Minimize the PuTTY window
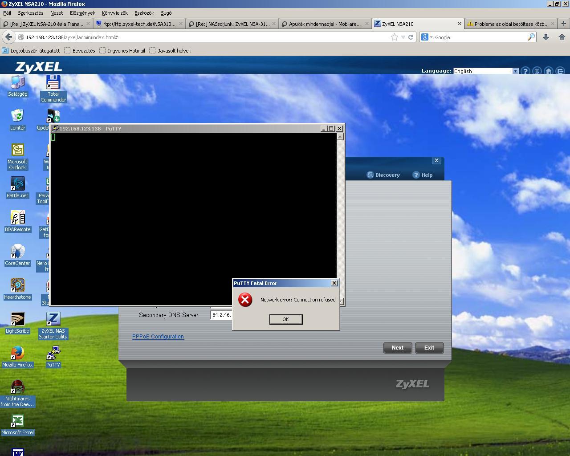 pos(324,128)
